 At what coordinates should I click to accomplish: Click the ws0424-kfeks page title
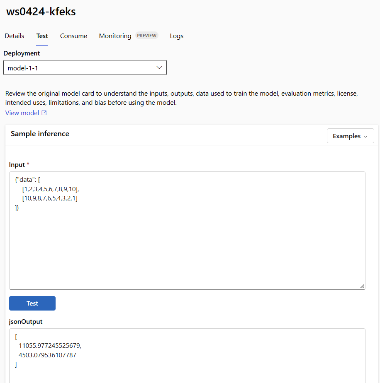click(41, 12)
